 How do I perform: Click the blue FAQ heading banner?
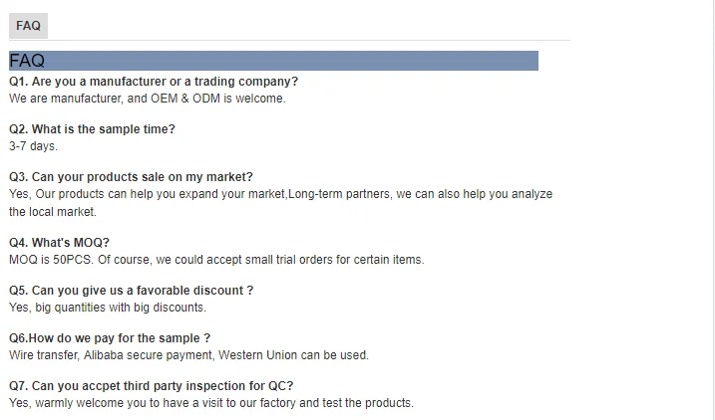click(x=273, y=61)
